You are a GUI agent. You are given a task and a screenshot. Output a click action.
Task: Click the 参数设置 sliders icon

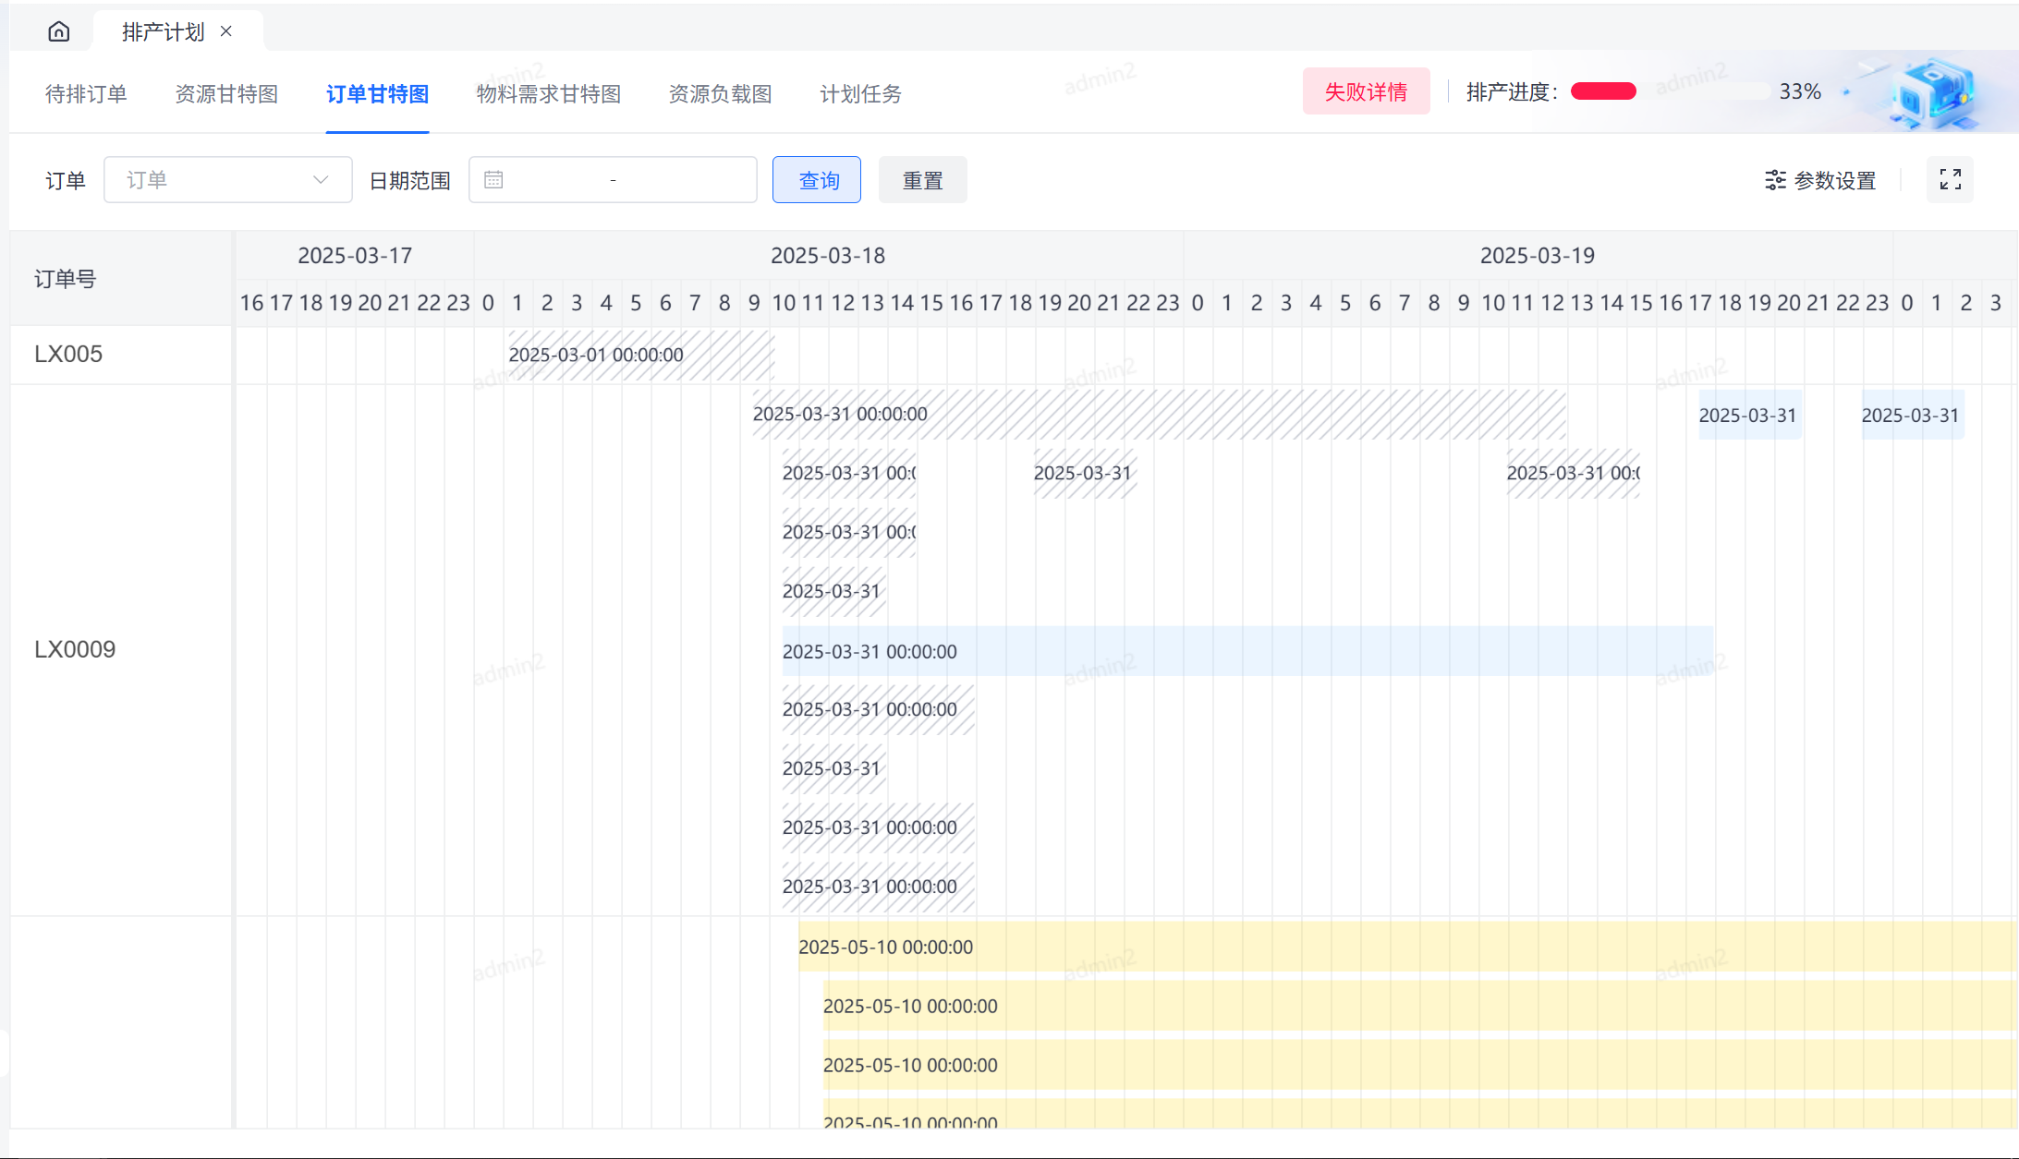(x=1775, y=180)
